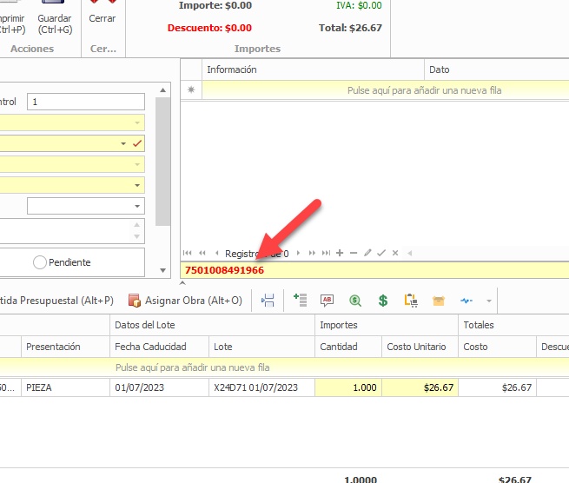Screen dimensions: 569x483
Task: Click lot cell X24D71 01/07/2023
Action: pyautogui.click(x=261, y=387)
